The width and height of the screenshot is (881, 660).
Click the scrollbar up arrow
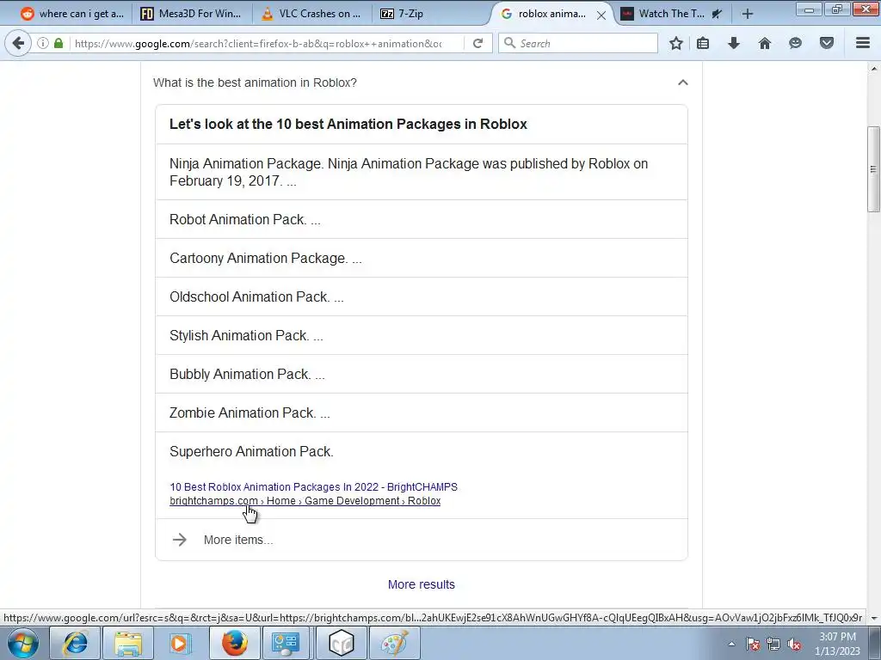[873, 69]
